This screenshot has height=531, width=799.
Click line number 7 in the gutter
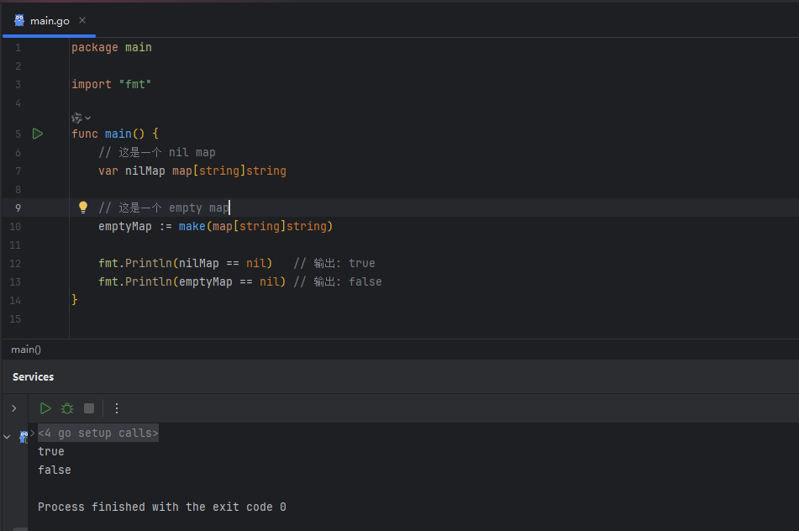[18, 171]
